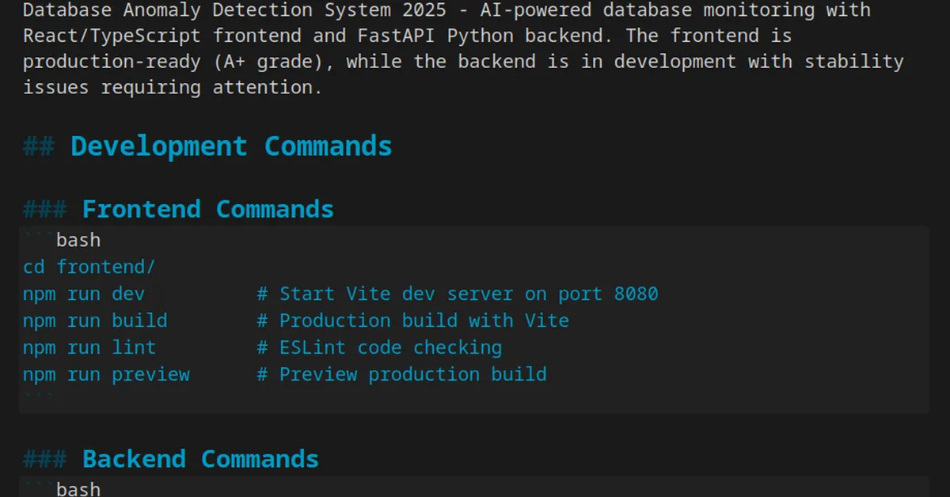Click the Production build with Vite comment

tap(412, 320)
